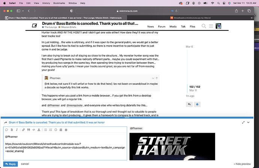This screenshot has height=168, width=259.
Task: Hide the composer preview
Action: [x=242, y=164]
